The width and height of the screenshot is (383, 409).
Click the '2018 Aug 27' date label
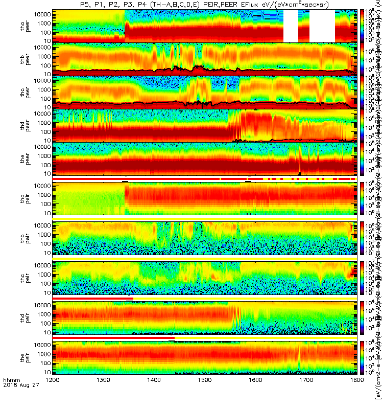tap(21, 385)
